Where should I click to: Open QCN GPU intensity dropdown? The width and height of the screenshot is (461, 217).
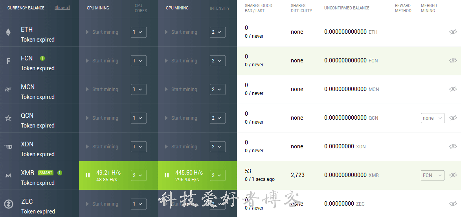tap(218, 118)
